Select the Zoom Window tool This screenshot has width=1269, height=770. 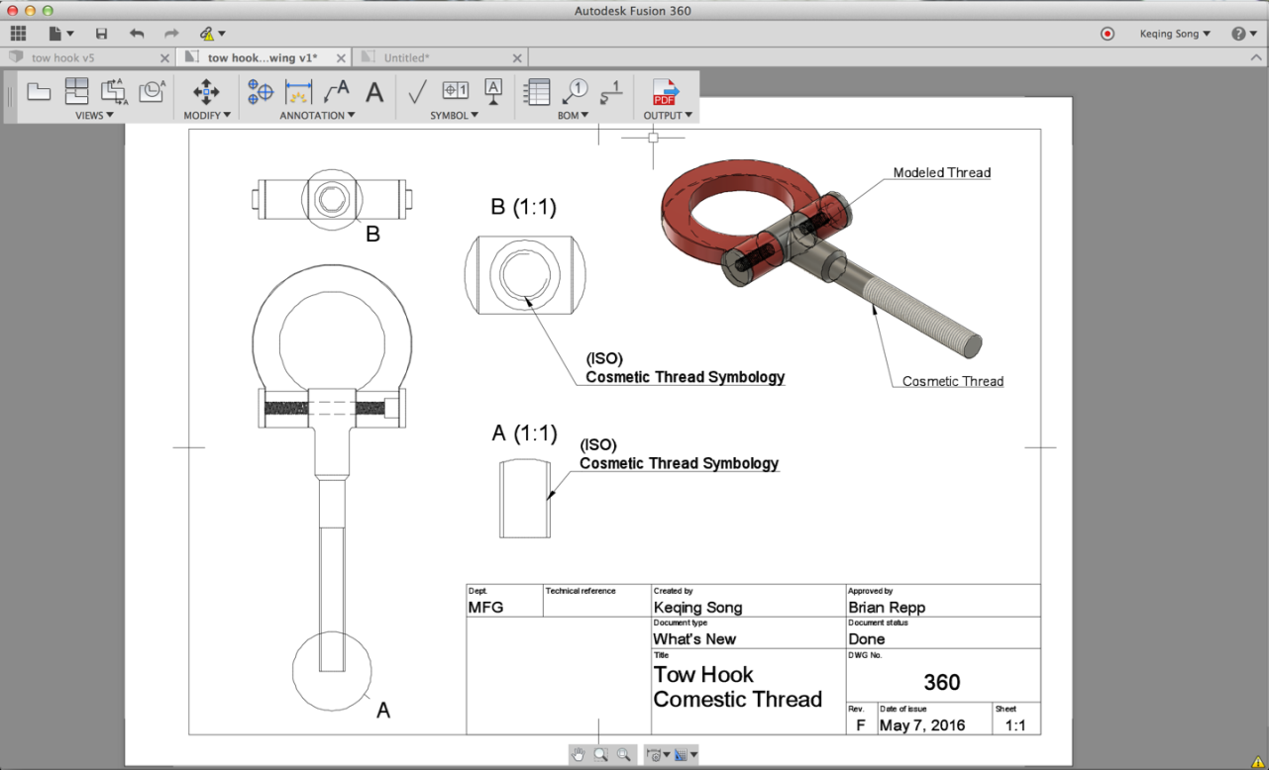point(600,755)
